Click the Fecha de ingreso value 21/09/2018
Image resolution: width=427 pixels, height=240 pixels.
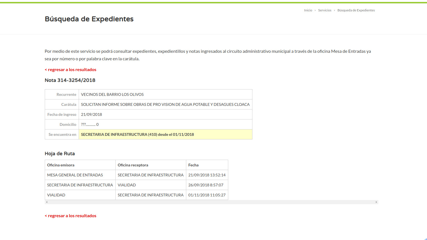coord(91,114)
